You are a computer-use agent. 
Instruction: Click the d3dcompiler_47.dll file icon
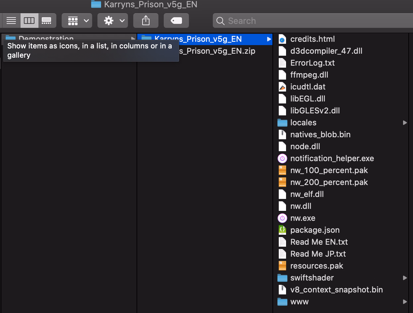282,51
